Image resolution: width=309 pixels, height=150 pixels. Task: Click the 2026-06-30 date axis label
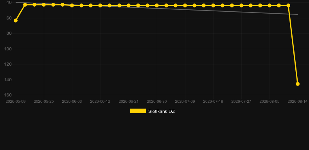pyautogui.click(x=157, y=102)
